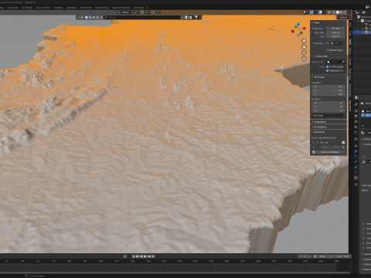Viewport: 371px width, 278px height.
Task: Open filter funnel dropdown in floating header
Action: point(197,17)
